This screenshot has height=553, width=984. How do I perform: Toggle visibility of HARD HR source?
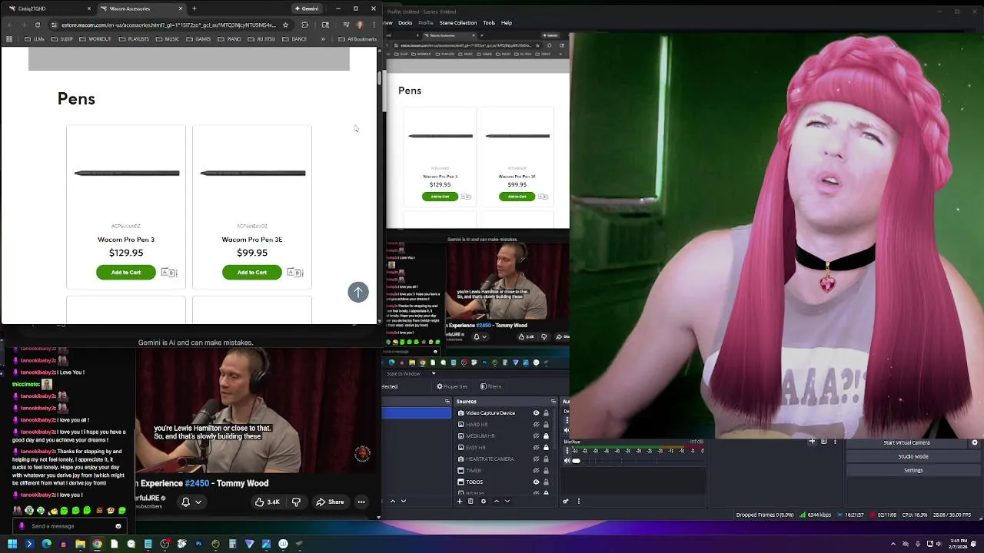point(537,425)
